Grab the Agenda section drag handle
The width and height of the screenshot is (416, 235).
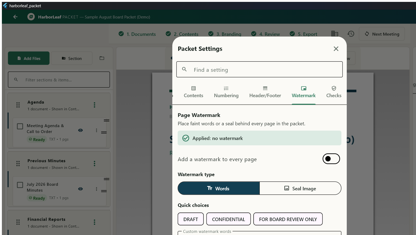pyautogui.click(x=18, y=105)
